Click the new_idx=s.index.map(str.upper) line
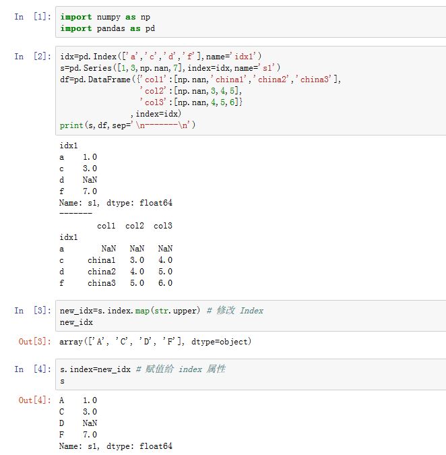The image size is (446, 455). [x=129, y=311]
